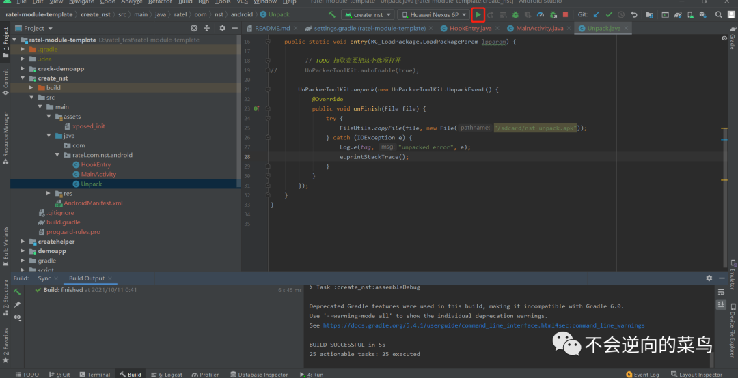
Task: Toggle the editor inspections eye icon
Action: [x=724, y=38]
